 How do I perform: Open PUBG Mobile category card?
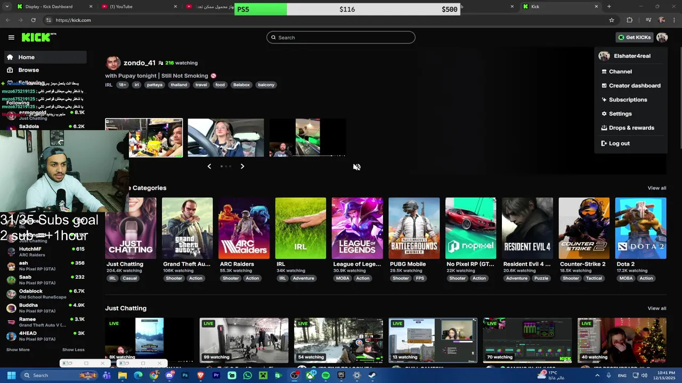click(x=414, y=228)
